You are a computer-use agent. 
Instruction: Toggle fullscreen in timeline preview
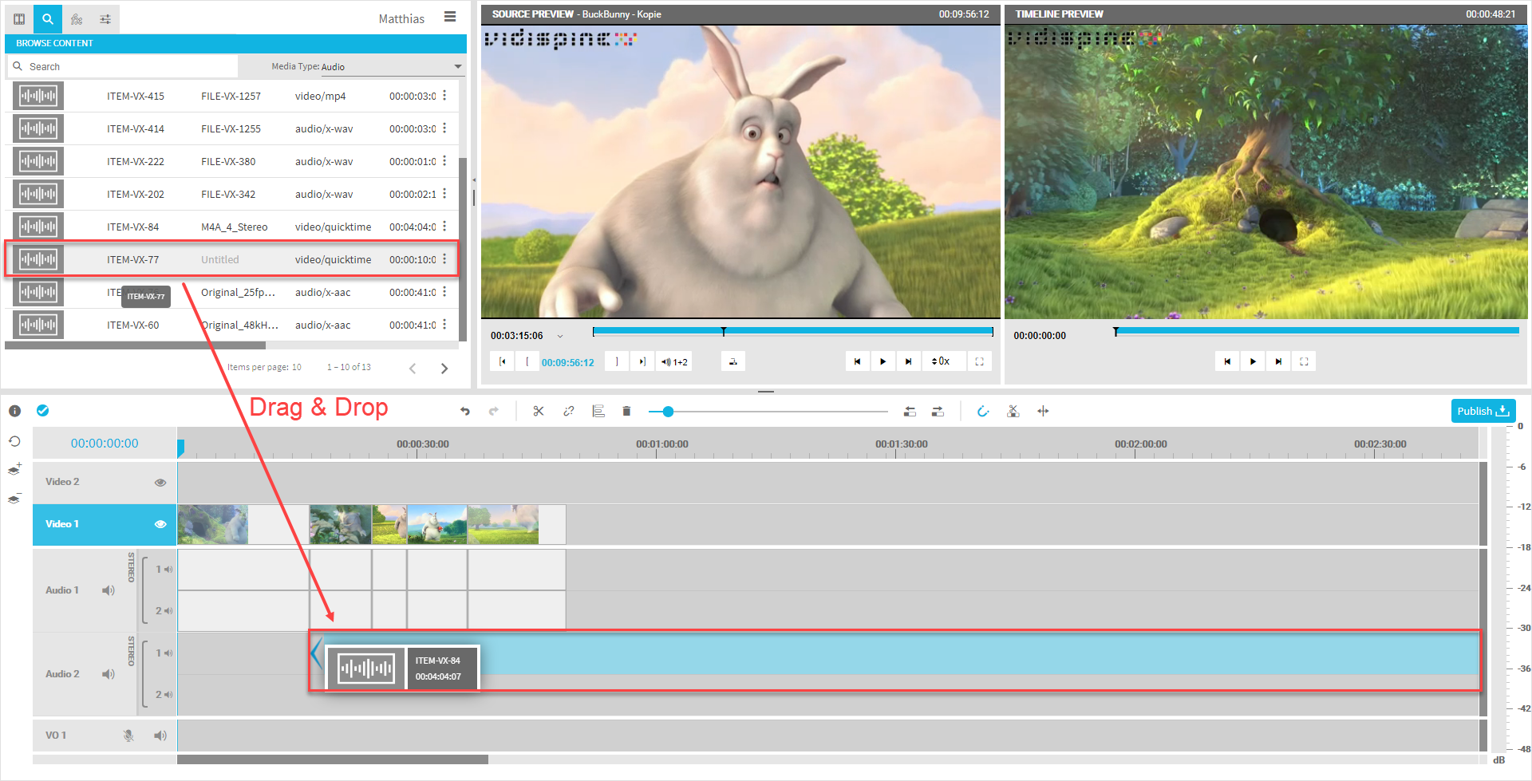[x=1304, y=361]
